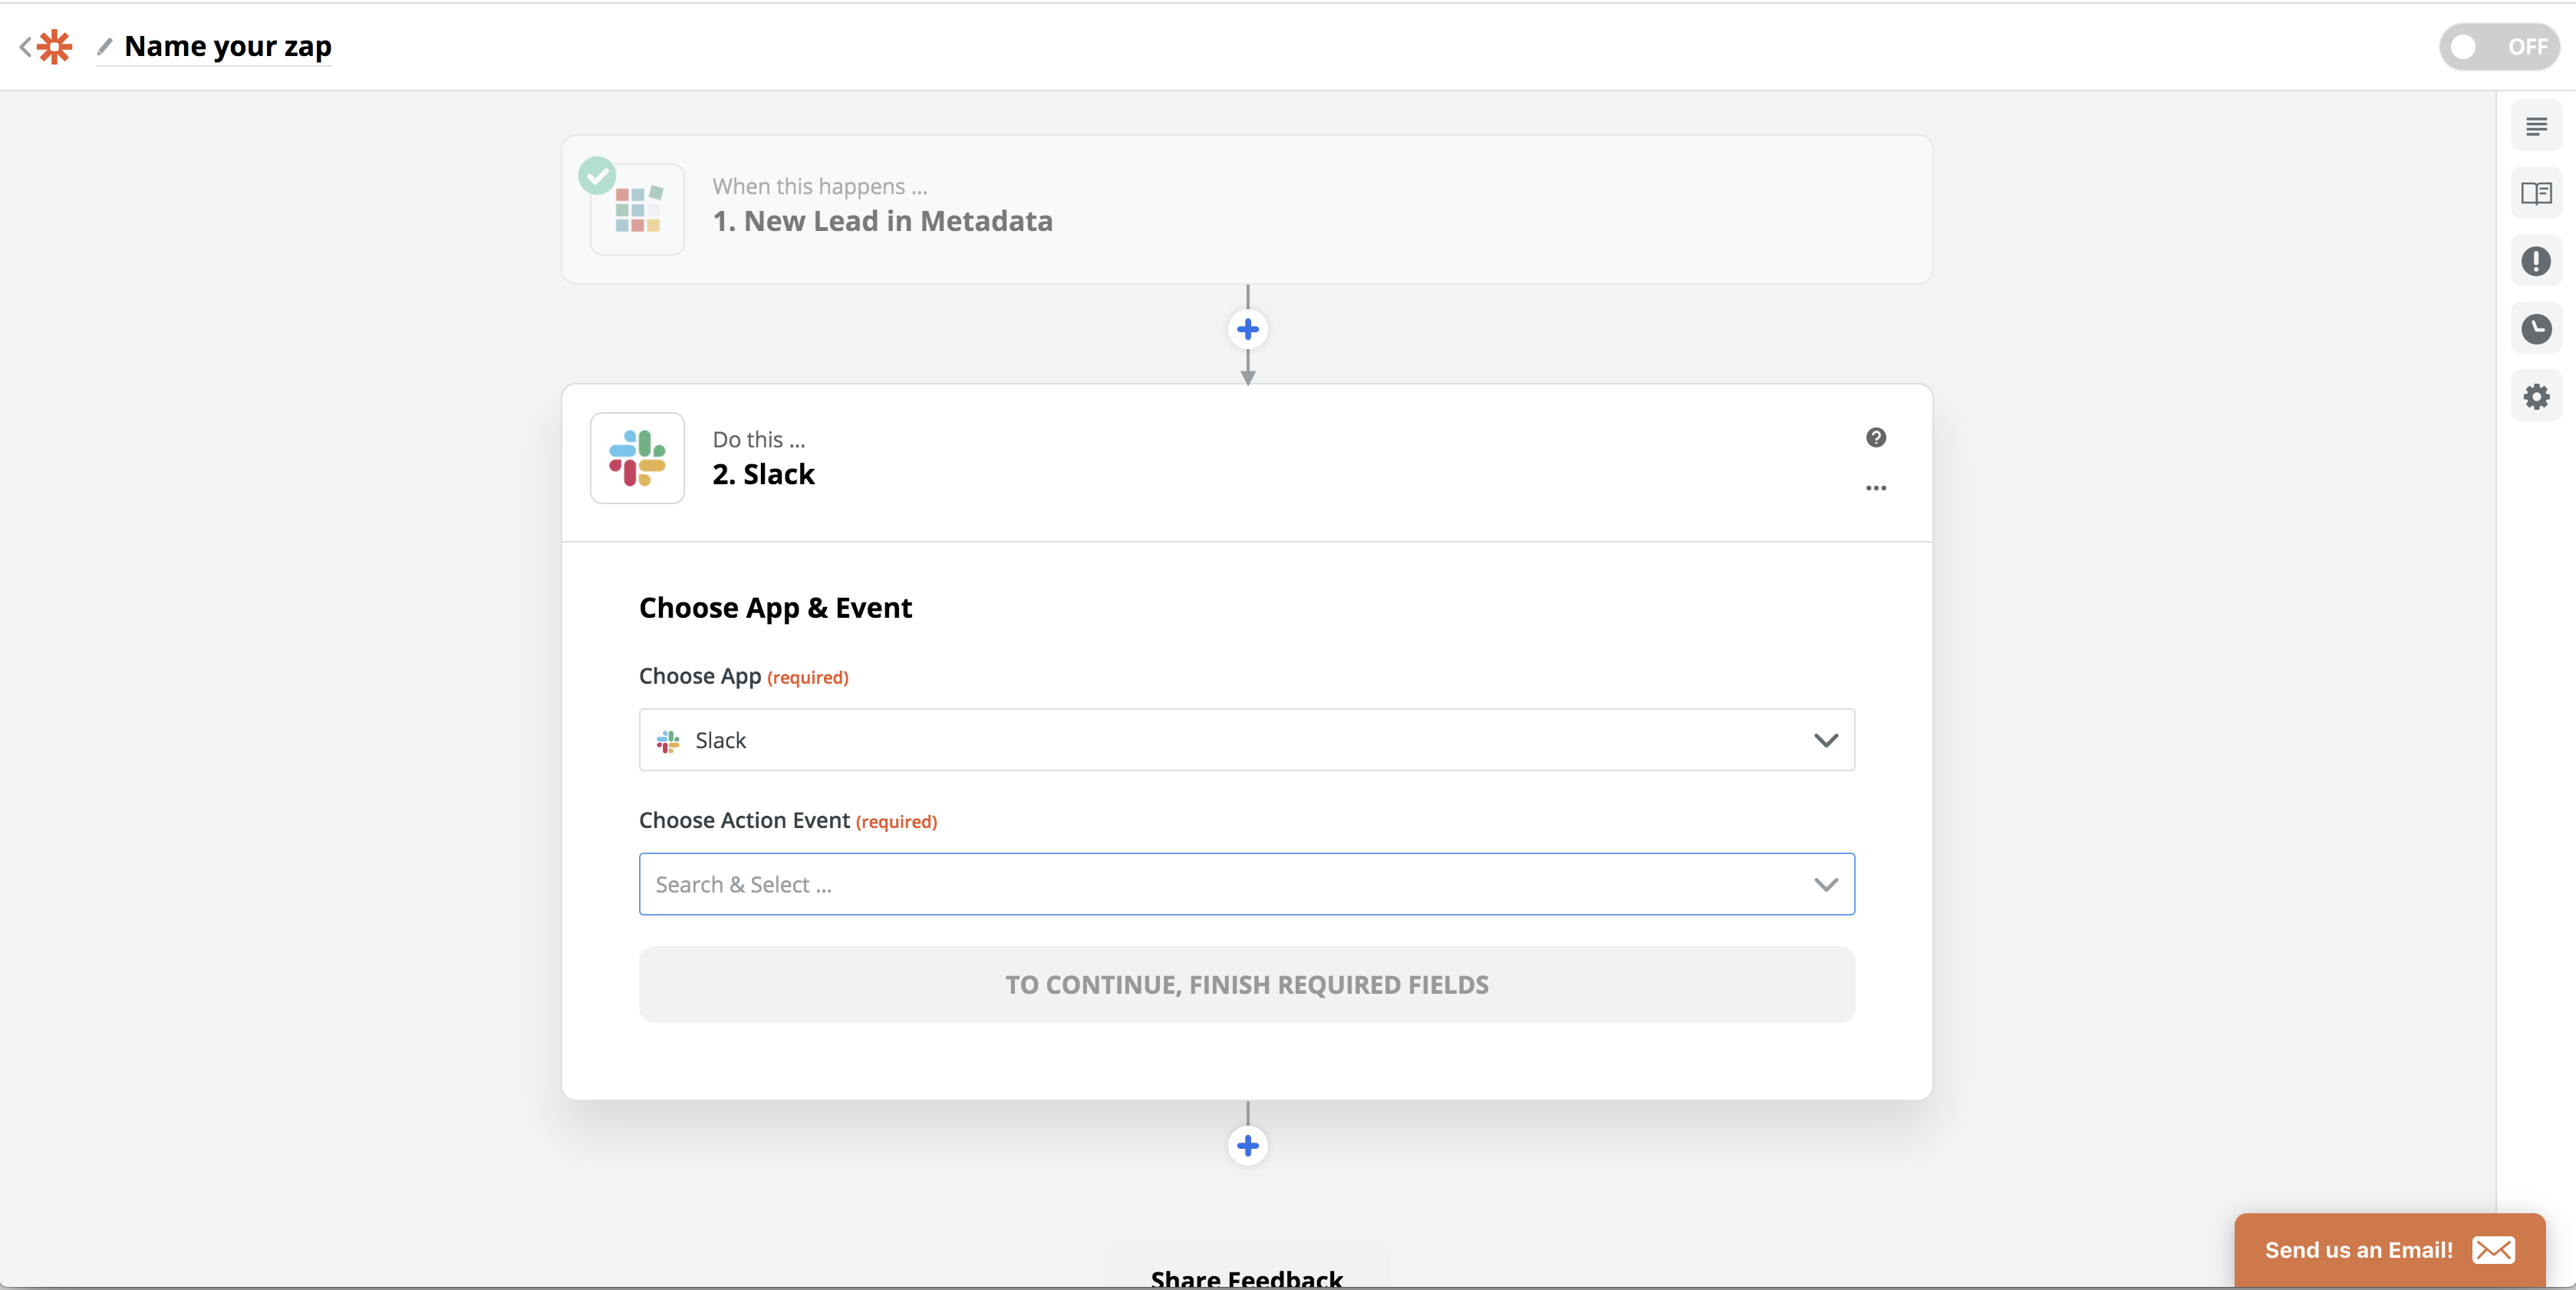Open the help book icon in sidebar
This screenshot has height=1290, width=2576.
click(x=2535, y=193)
